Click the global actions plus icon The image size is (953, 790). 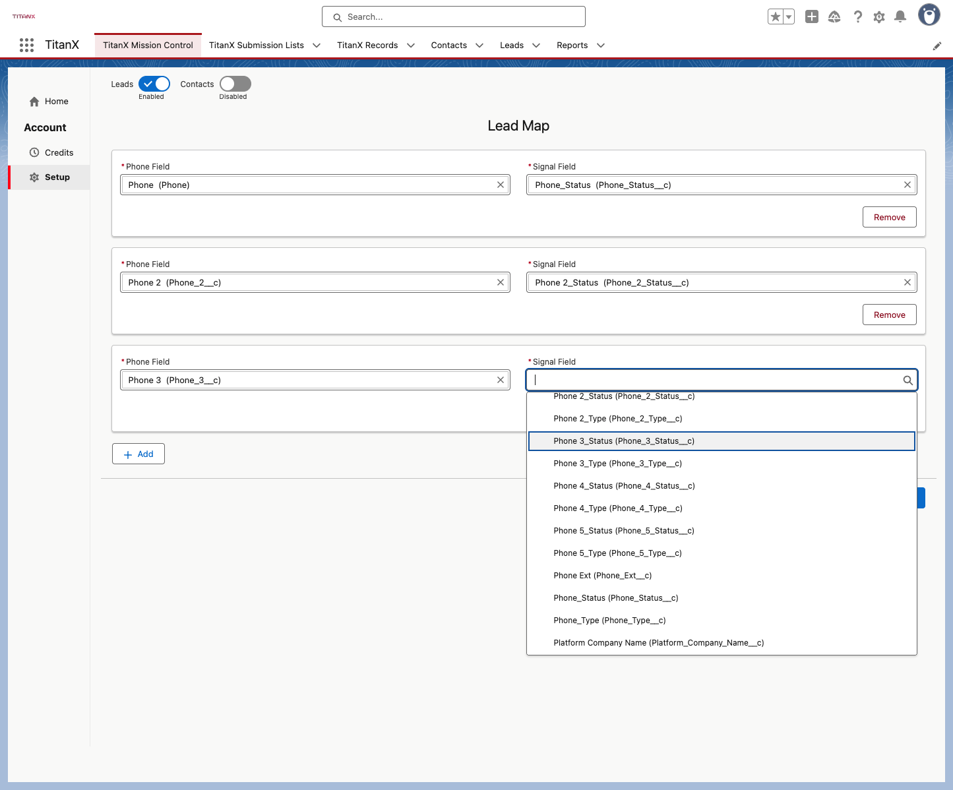[812, 16]
